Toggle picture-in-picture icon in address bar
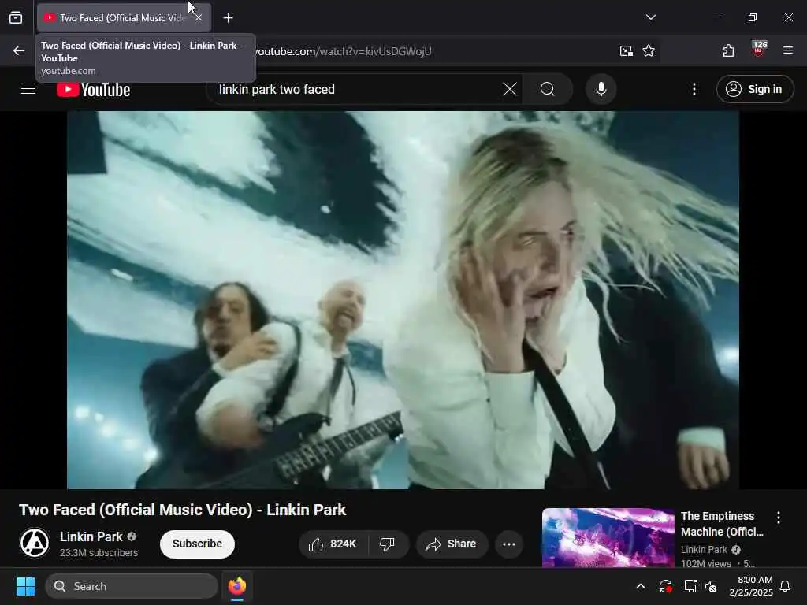Image resolution: width=807 pixels, height=605 pixels. coord(627,50)
